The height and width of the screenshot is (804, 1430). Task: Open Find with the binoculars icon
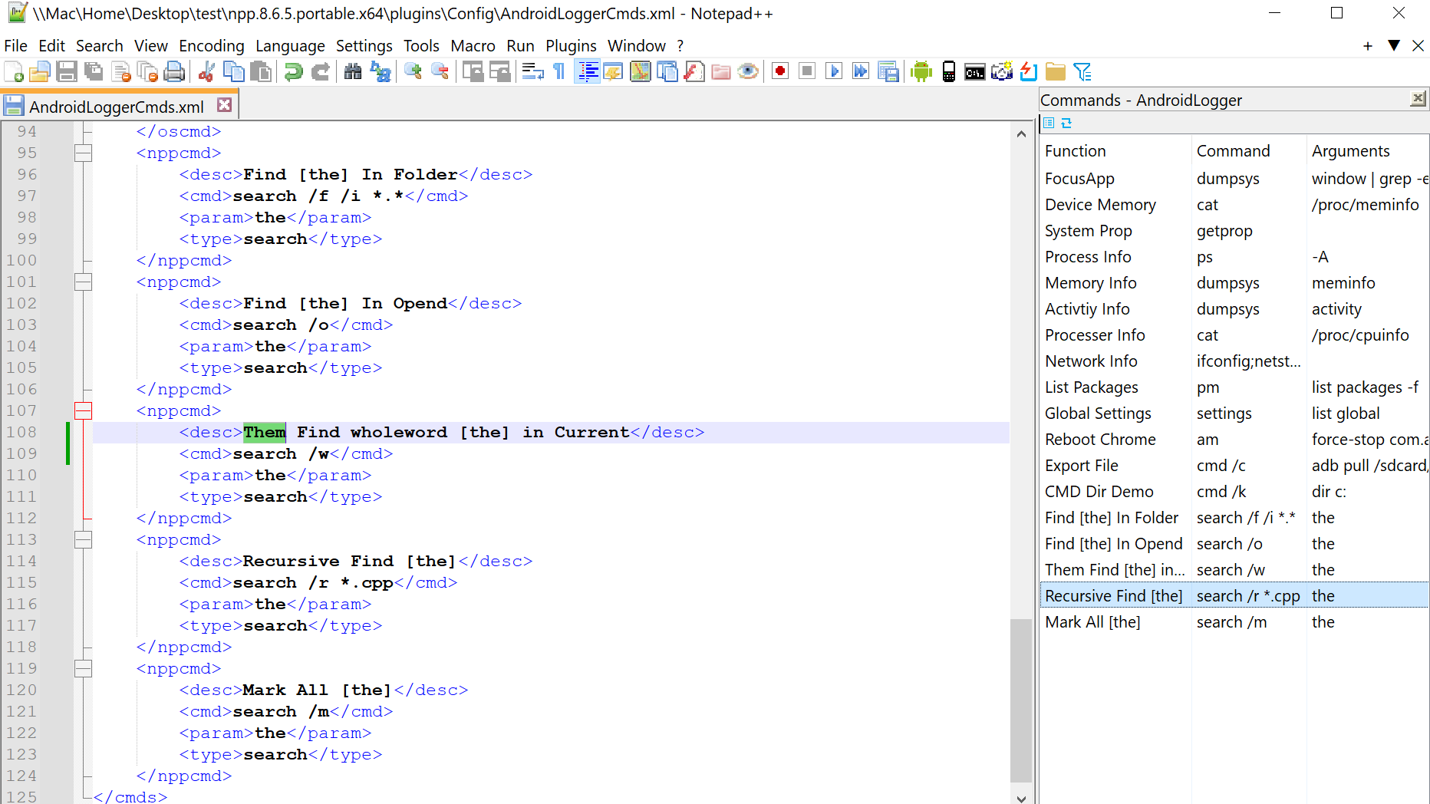click(353, 72)
